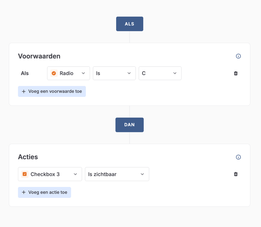The image size is (261, 227).
Task: Expand the Checkbox 3 dropdown chevron
Action: click(x=76, y=174)
